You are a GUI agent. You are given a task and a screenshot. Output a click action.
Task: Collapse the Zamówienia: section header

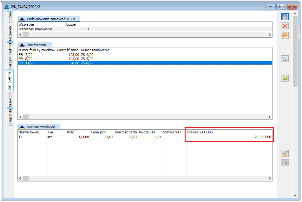[35, 45]
